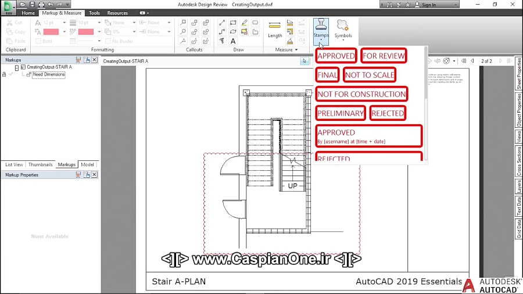523x294 pixels.
Task: Select the Text 'A' draw tool
Action: [233, 41]
